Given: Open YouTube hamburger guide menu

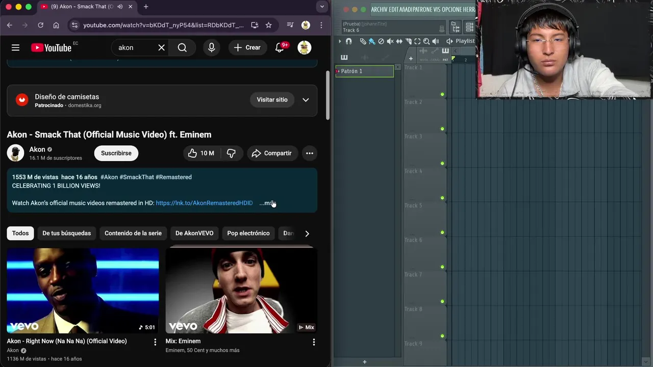Looking at the screenshot, I should (x=15, y=47).
